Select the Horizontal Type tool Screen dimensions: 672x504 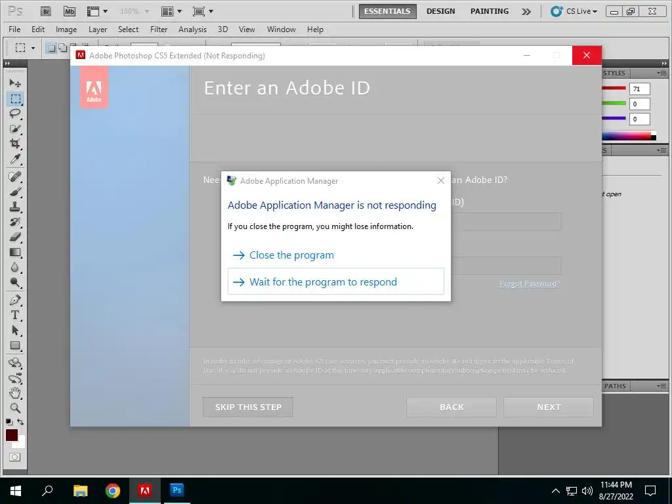tap(15, 315)
